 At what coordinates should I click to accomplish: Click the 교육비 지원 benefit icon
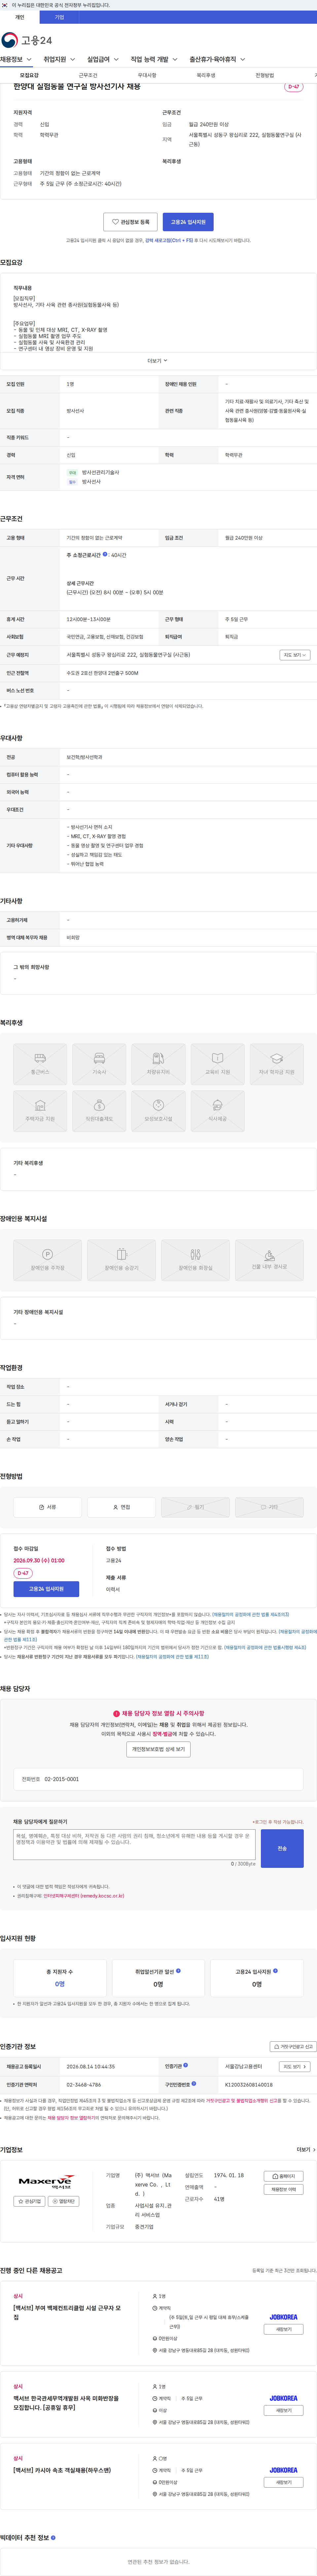217,1064
